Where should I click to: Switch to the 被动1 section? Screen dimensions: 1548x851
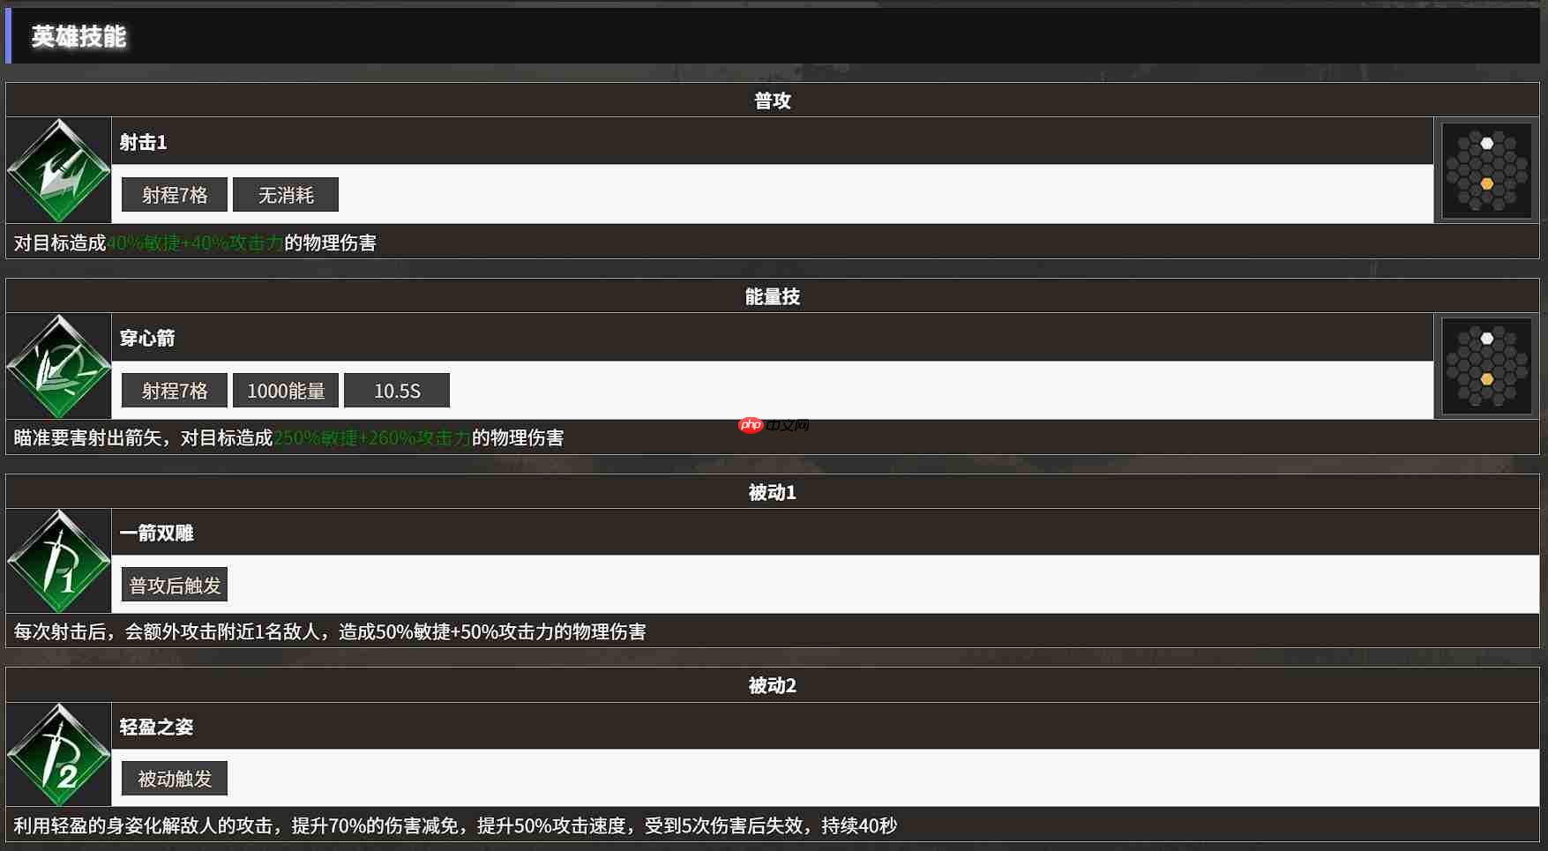pos(774,492)
